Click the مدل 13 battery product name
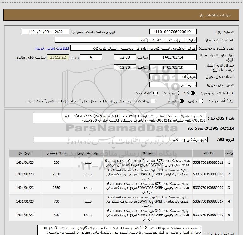 tap(148, 174)
